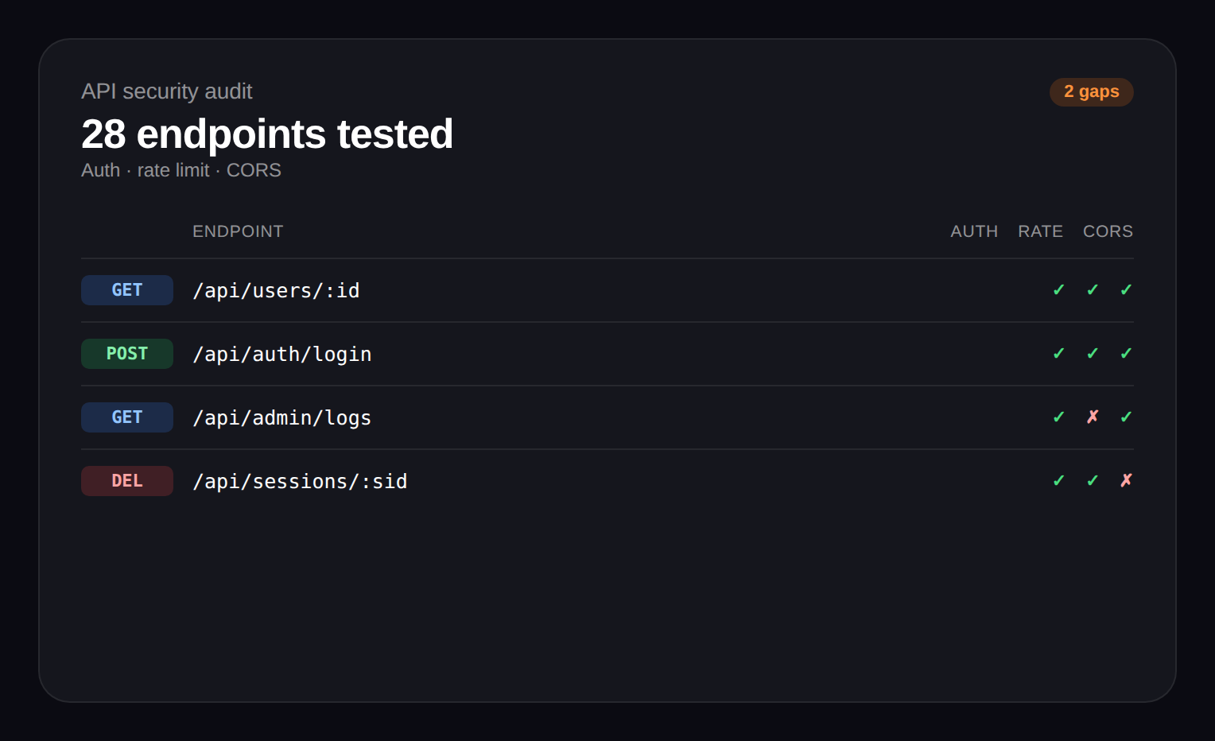Click the CORS checkmark for /api/users/:id
This screenshot has height=741, width=1215.
(x=1126, y=290)
